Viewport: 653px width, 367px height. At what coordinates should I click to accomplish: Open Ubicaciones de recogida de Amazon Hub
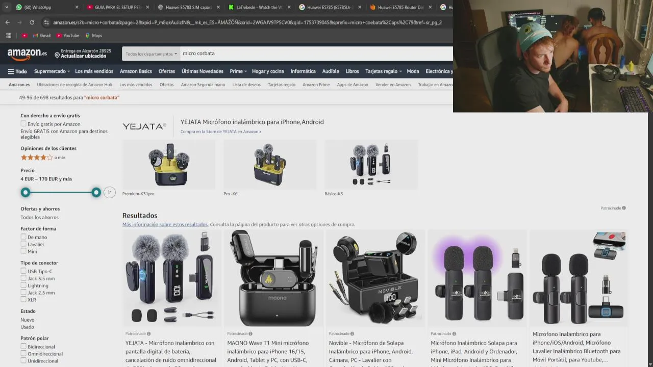coord(74,85)
